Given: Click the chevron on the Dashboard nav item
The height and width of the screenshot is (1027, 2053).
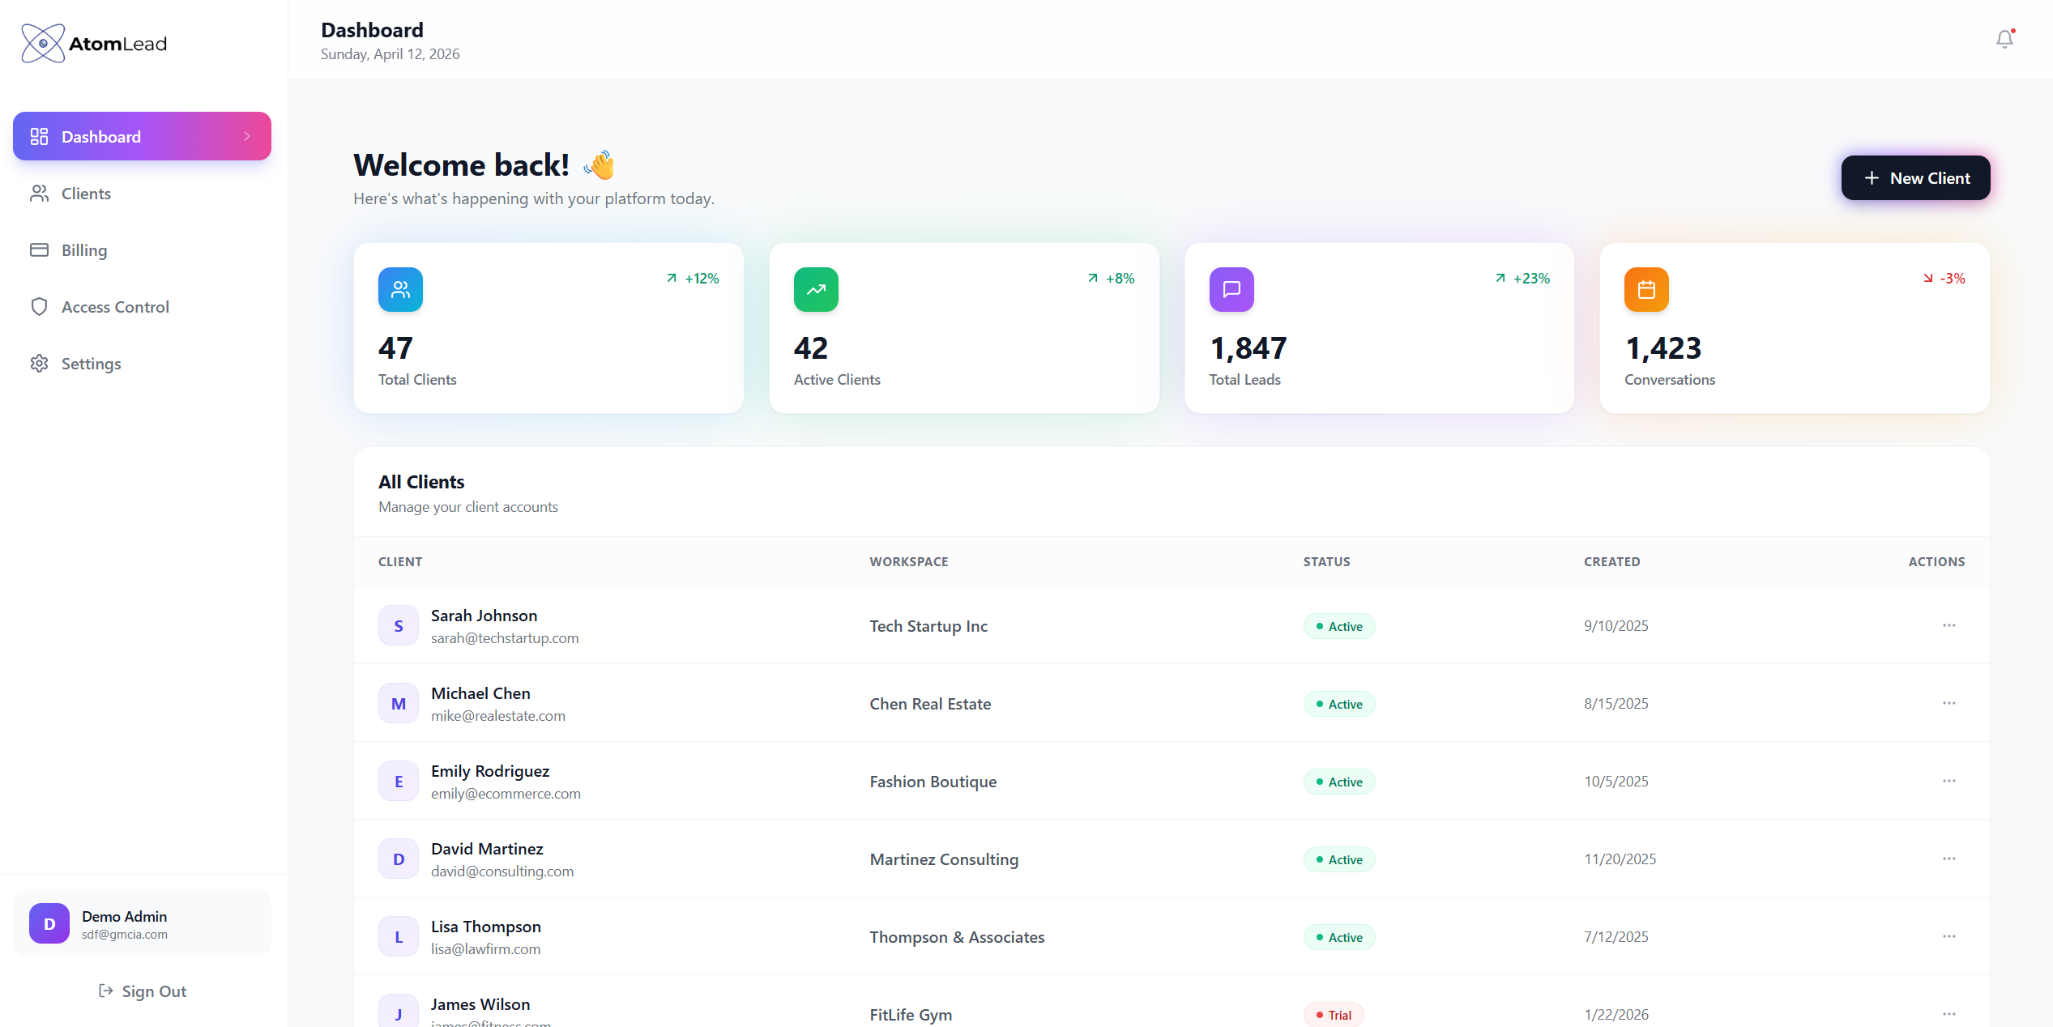Looking at the screenshot, I should pos(246,136).
